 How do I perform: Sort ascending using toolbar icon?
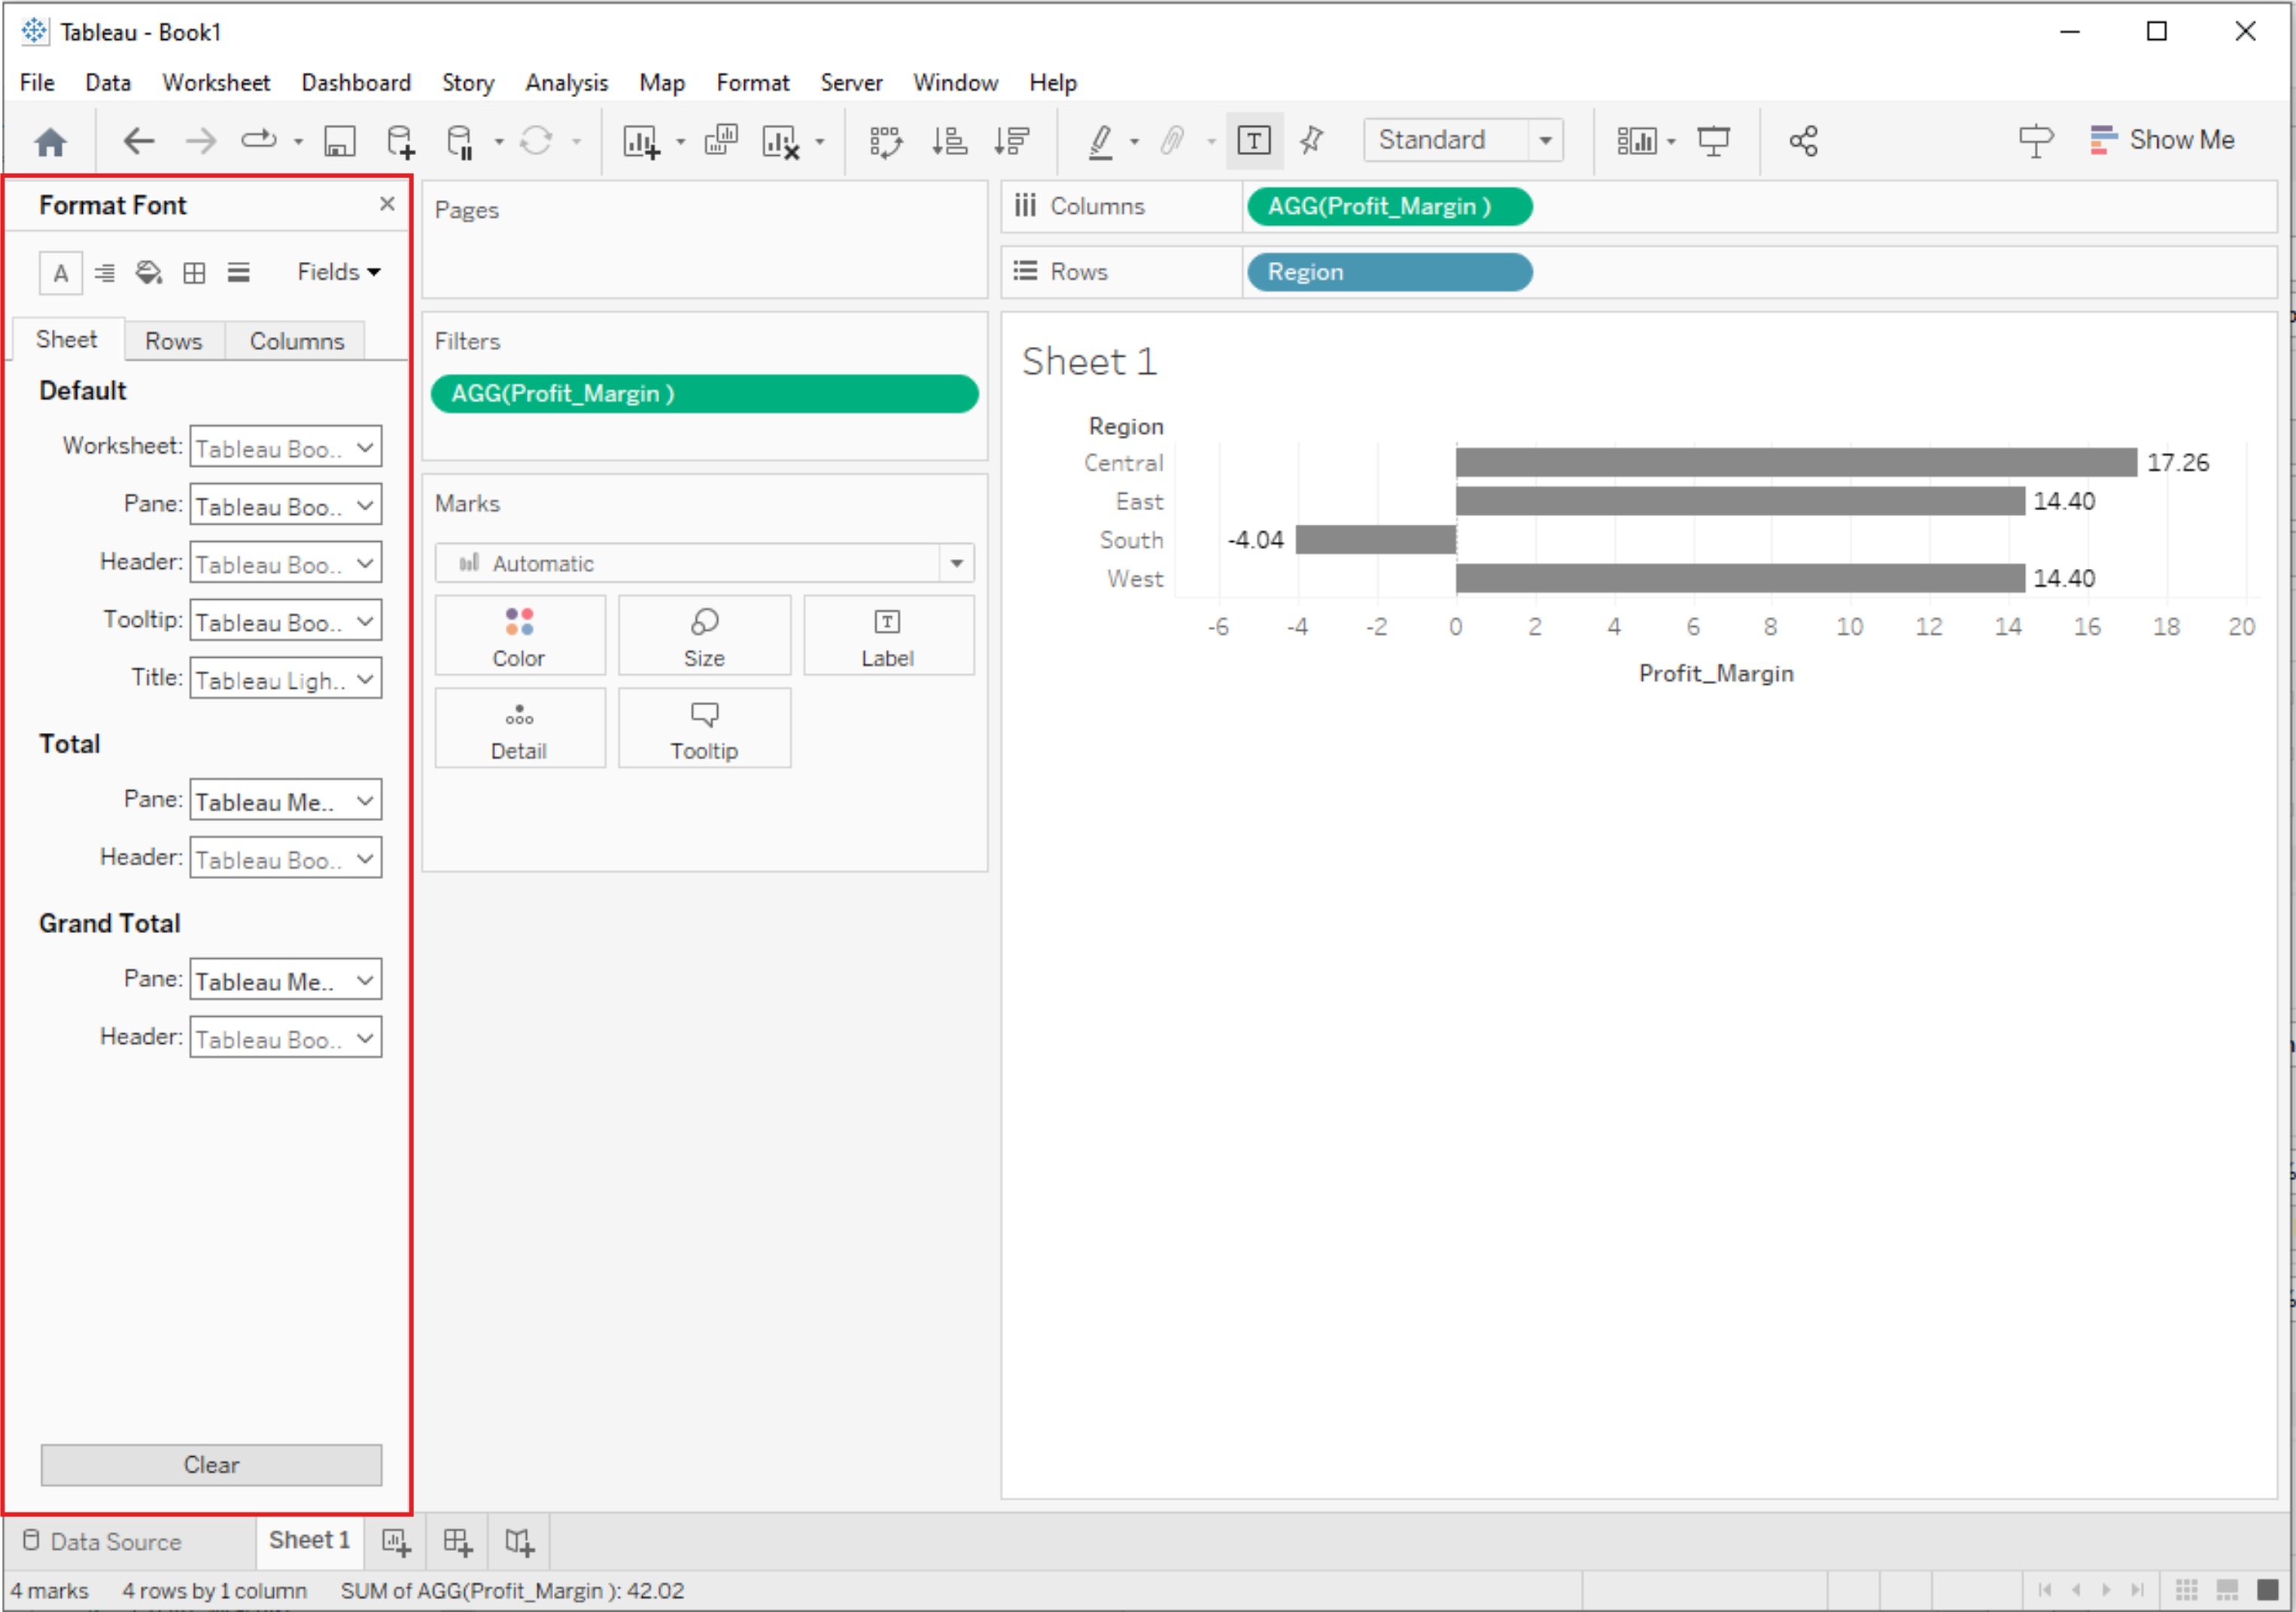[x=949, y=141]
